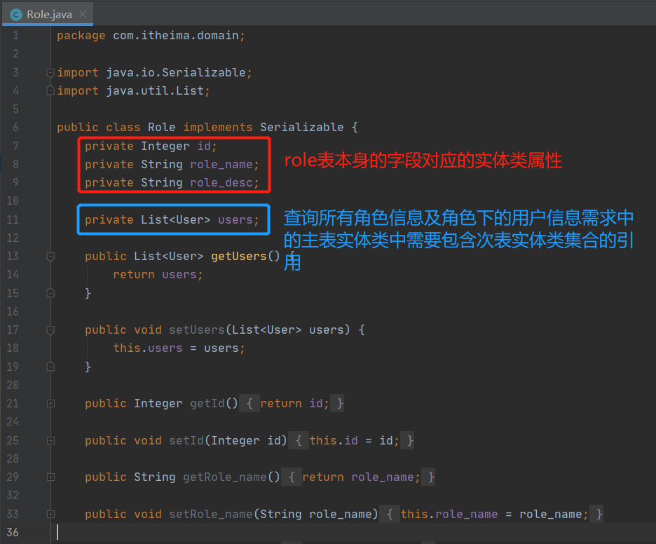656x544 pixels.
Task: Click fold end marker at line 15
Action: pos(50,293)
